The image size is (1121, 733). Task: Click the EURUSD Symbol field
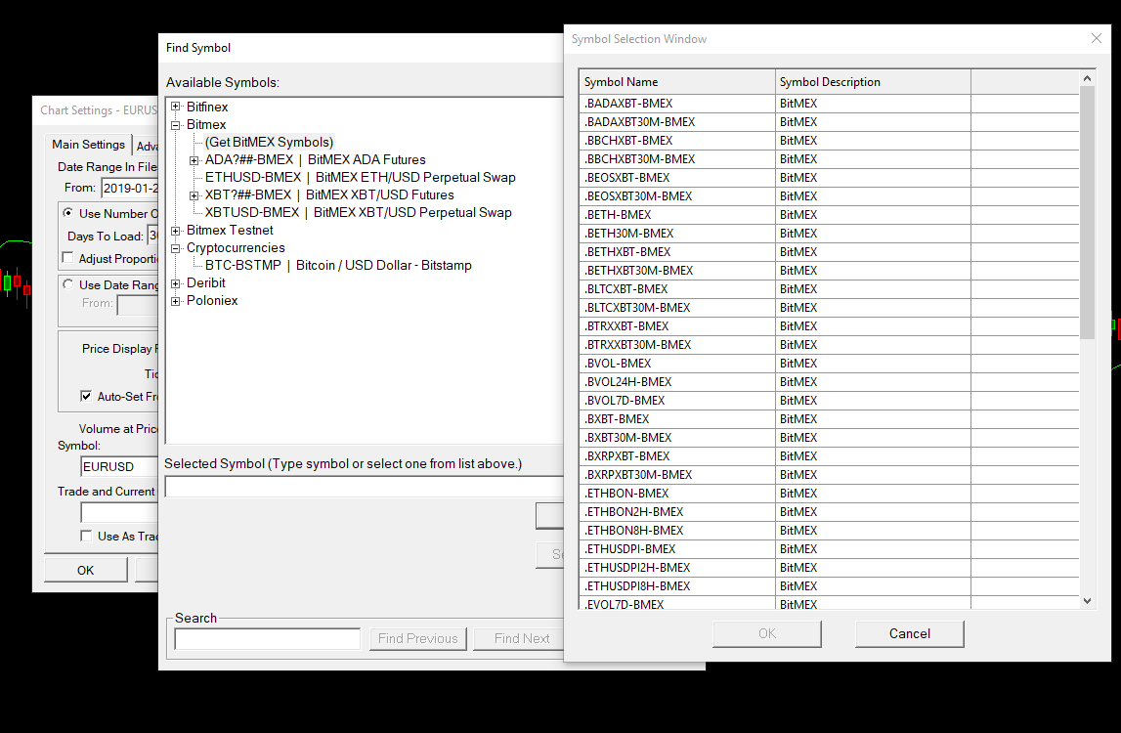[119, 467]
